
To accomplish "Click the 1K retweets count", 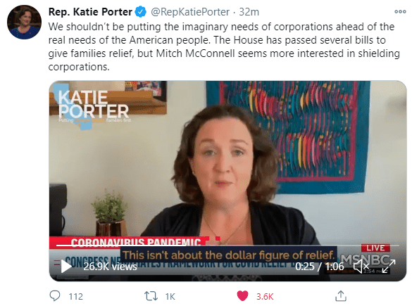I will click(170, 297).
